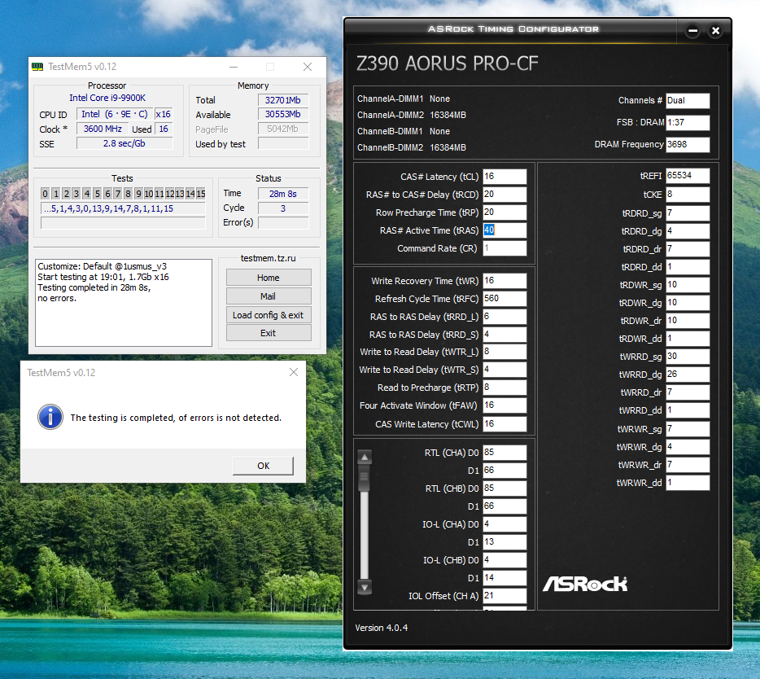Click the Command Rate (CR) field
The width and height of the screenshot is (760, 679).
click(x=504, y=248)
